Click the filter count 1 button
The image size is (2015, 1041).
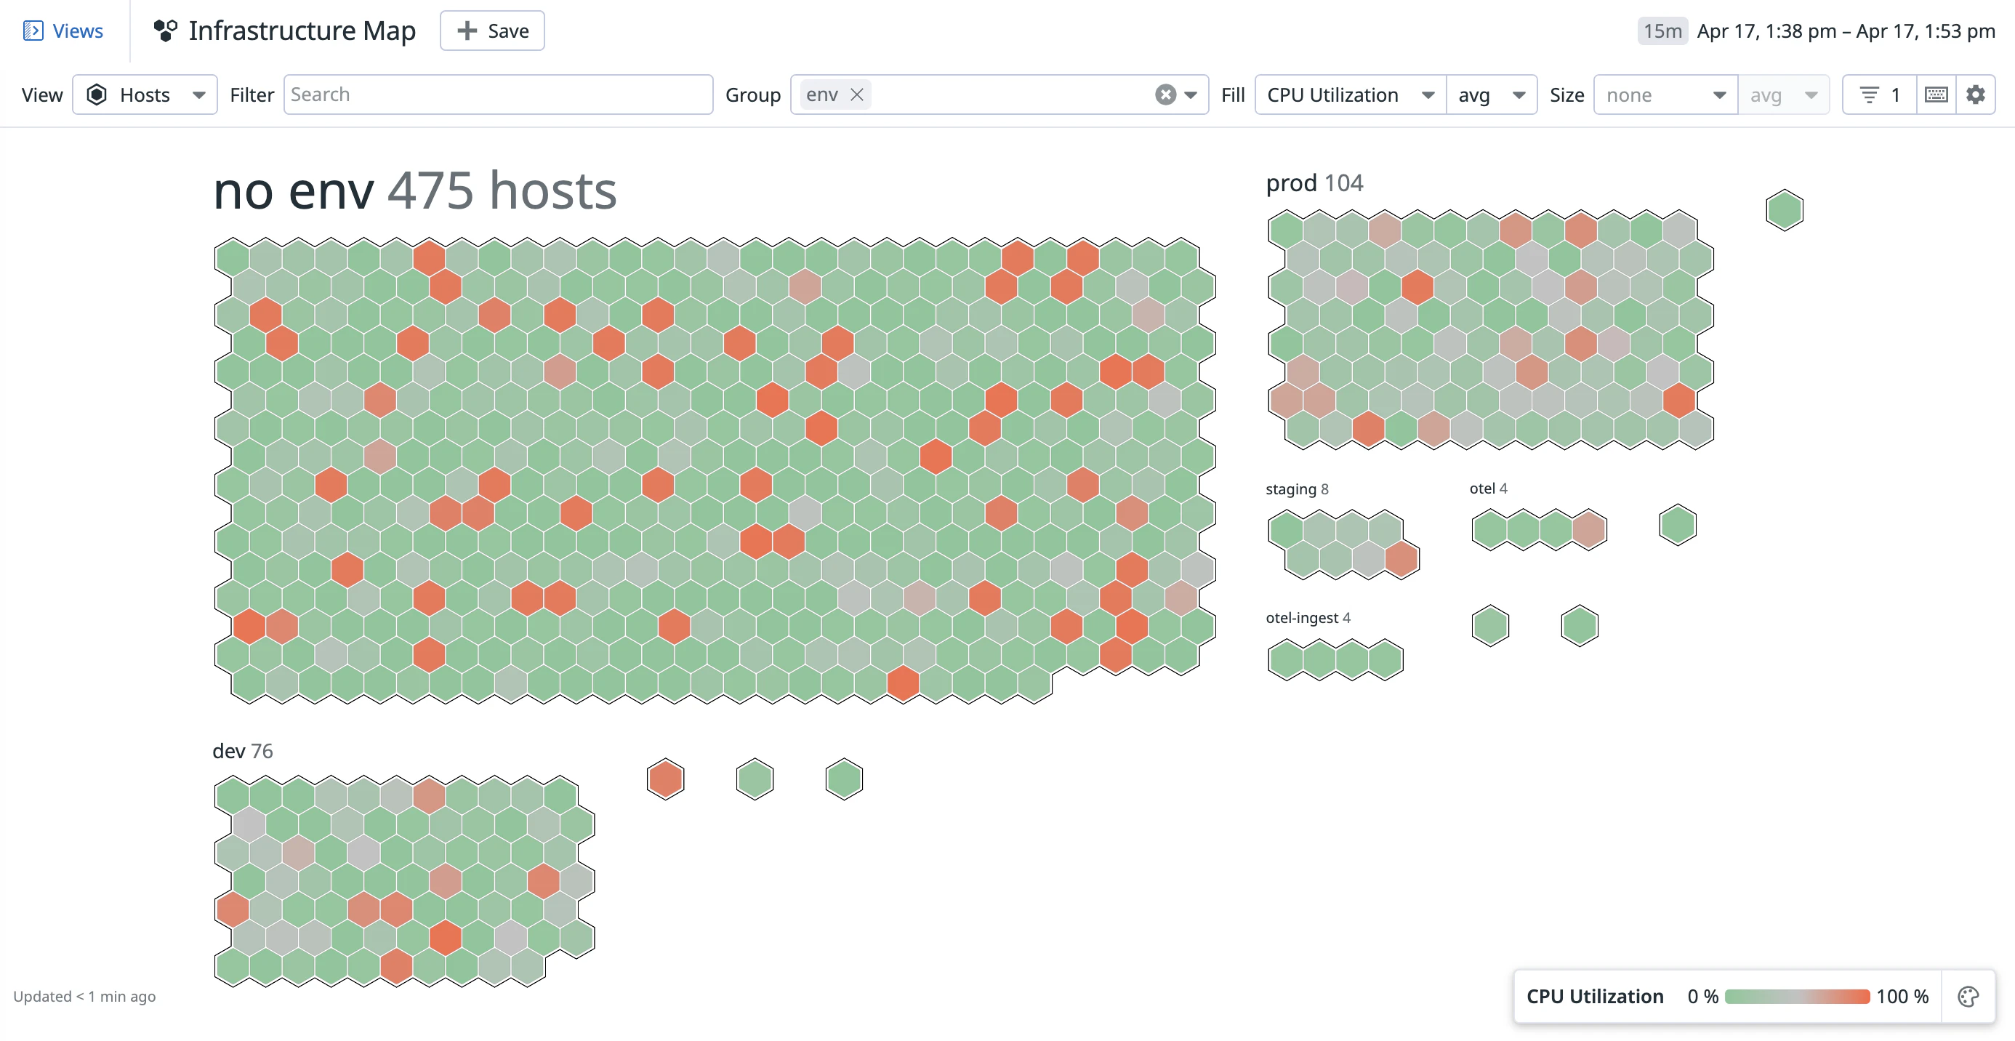tap(1880, 95)
